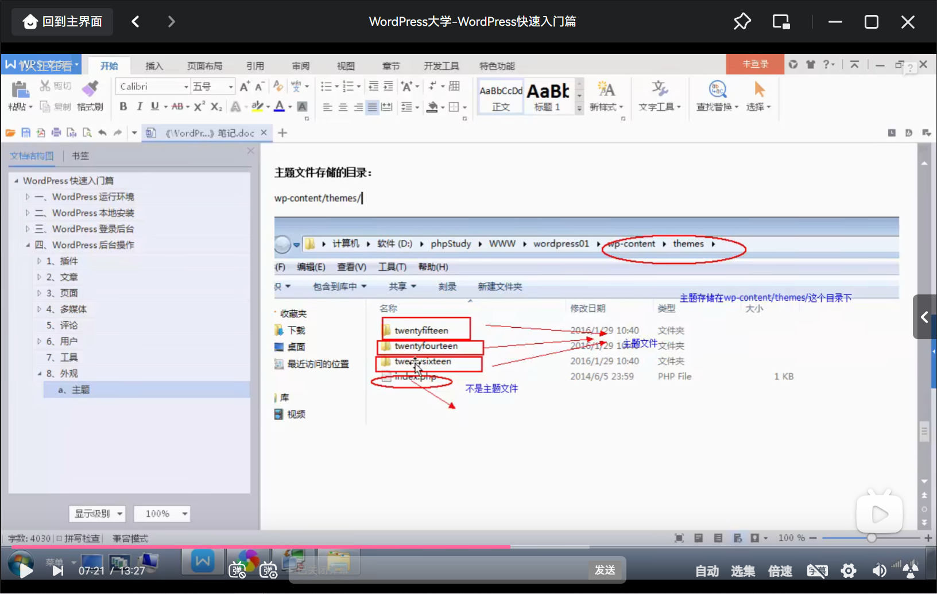Screen dimensions: 937x594
Task: Send the danmaku with 发送 button
Action: pos(605,570)
